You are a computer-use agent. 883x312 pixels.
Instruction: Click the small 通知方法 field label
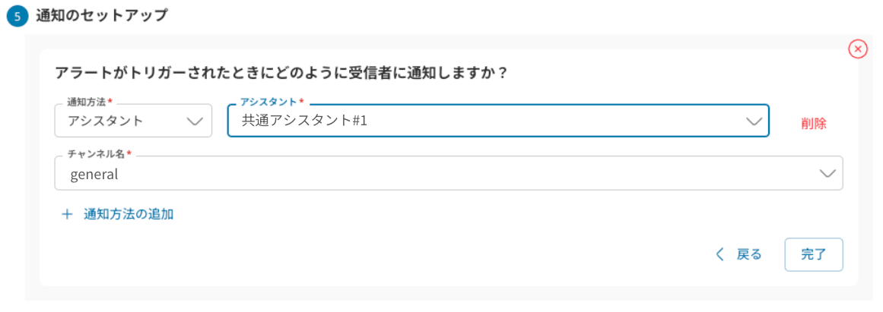coord(87,102)
